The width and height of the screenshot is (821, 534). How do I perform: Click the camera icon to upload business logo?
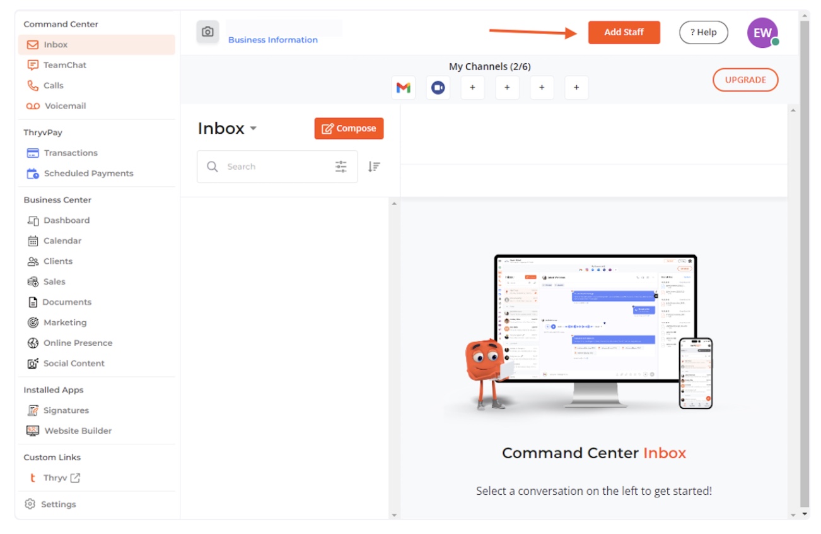[x=207, y=32]
